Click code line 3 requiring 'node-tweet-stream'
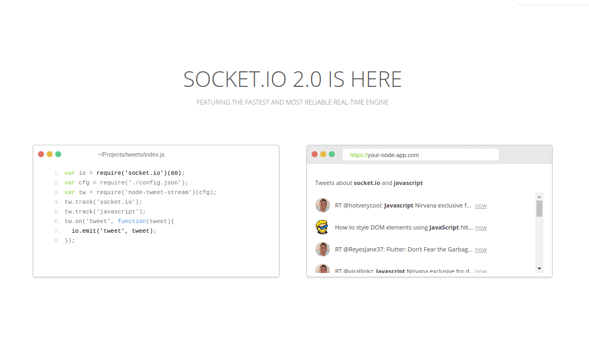Image resolution: width=589 pixels, height=348 pixels. 141,192
